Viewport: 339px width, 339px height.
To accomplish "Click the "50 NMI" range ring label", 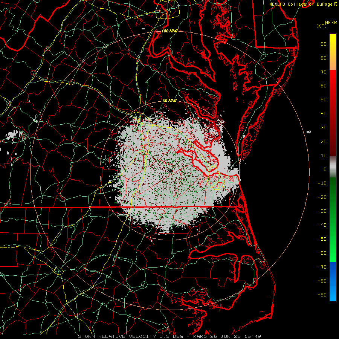I will click(169, 101).
